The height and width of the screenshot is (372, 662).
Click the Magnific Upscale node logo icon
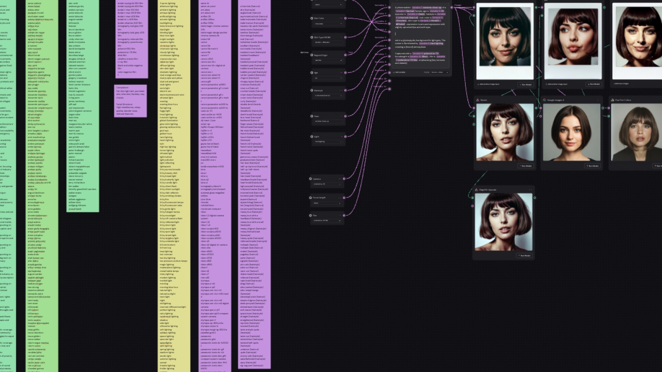click(x=477, y=190)
